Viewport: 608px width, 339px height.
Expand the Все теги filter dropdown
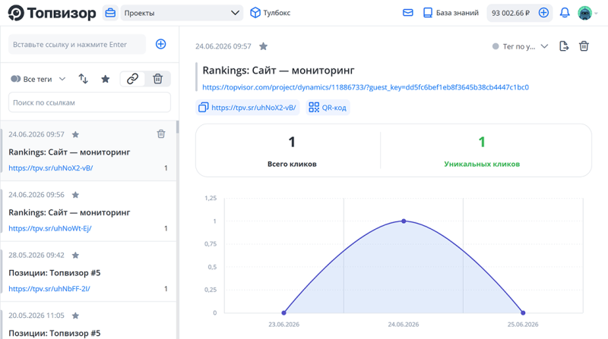tap(38, 79)
